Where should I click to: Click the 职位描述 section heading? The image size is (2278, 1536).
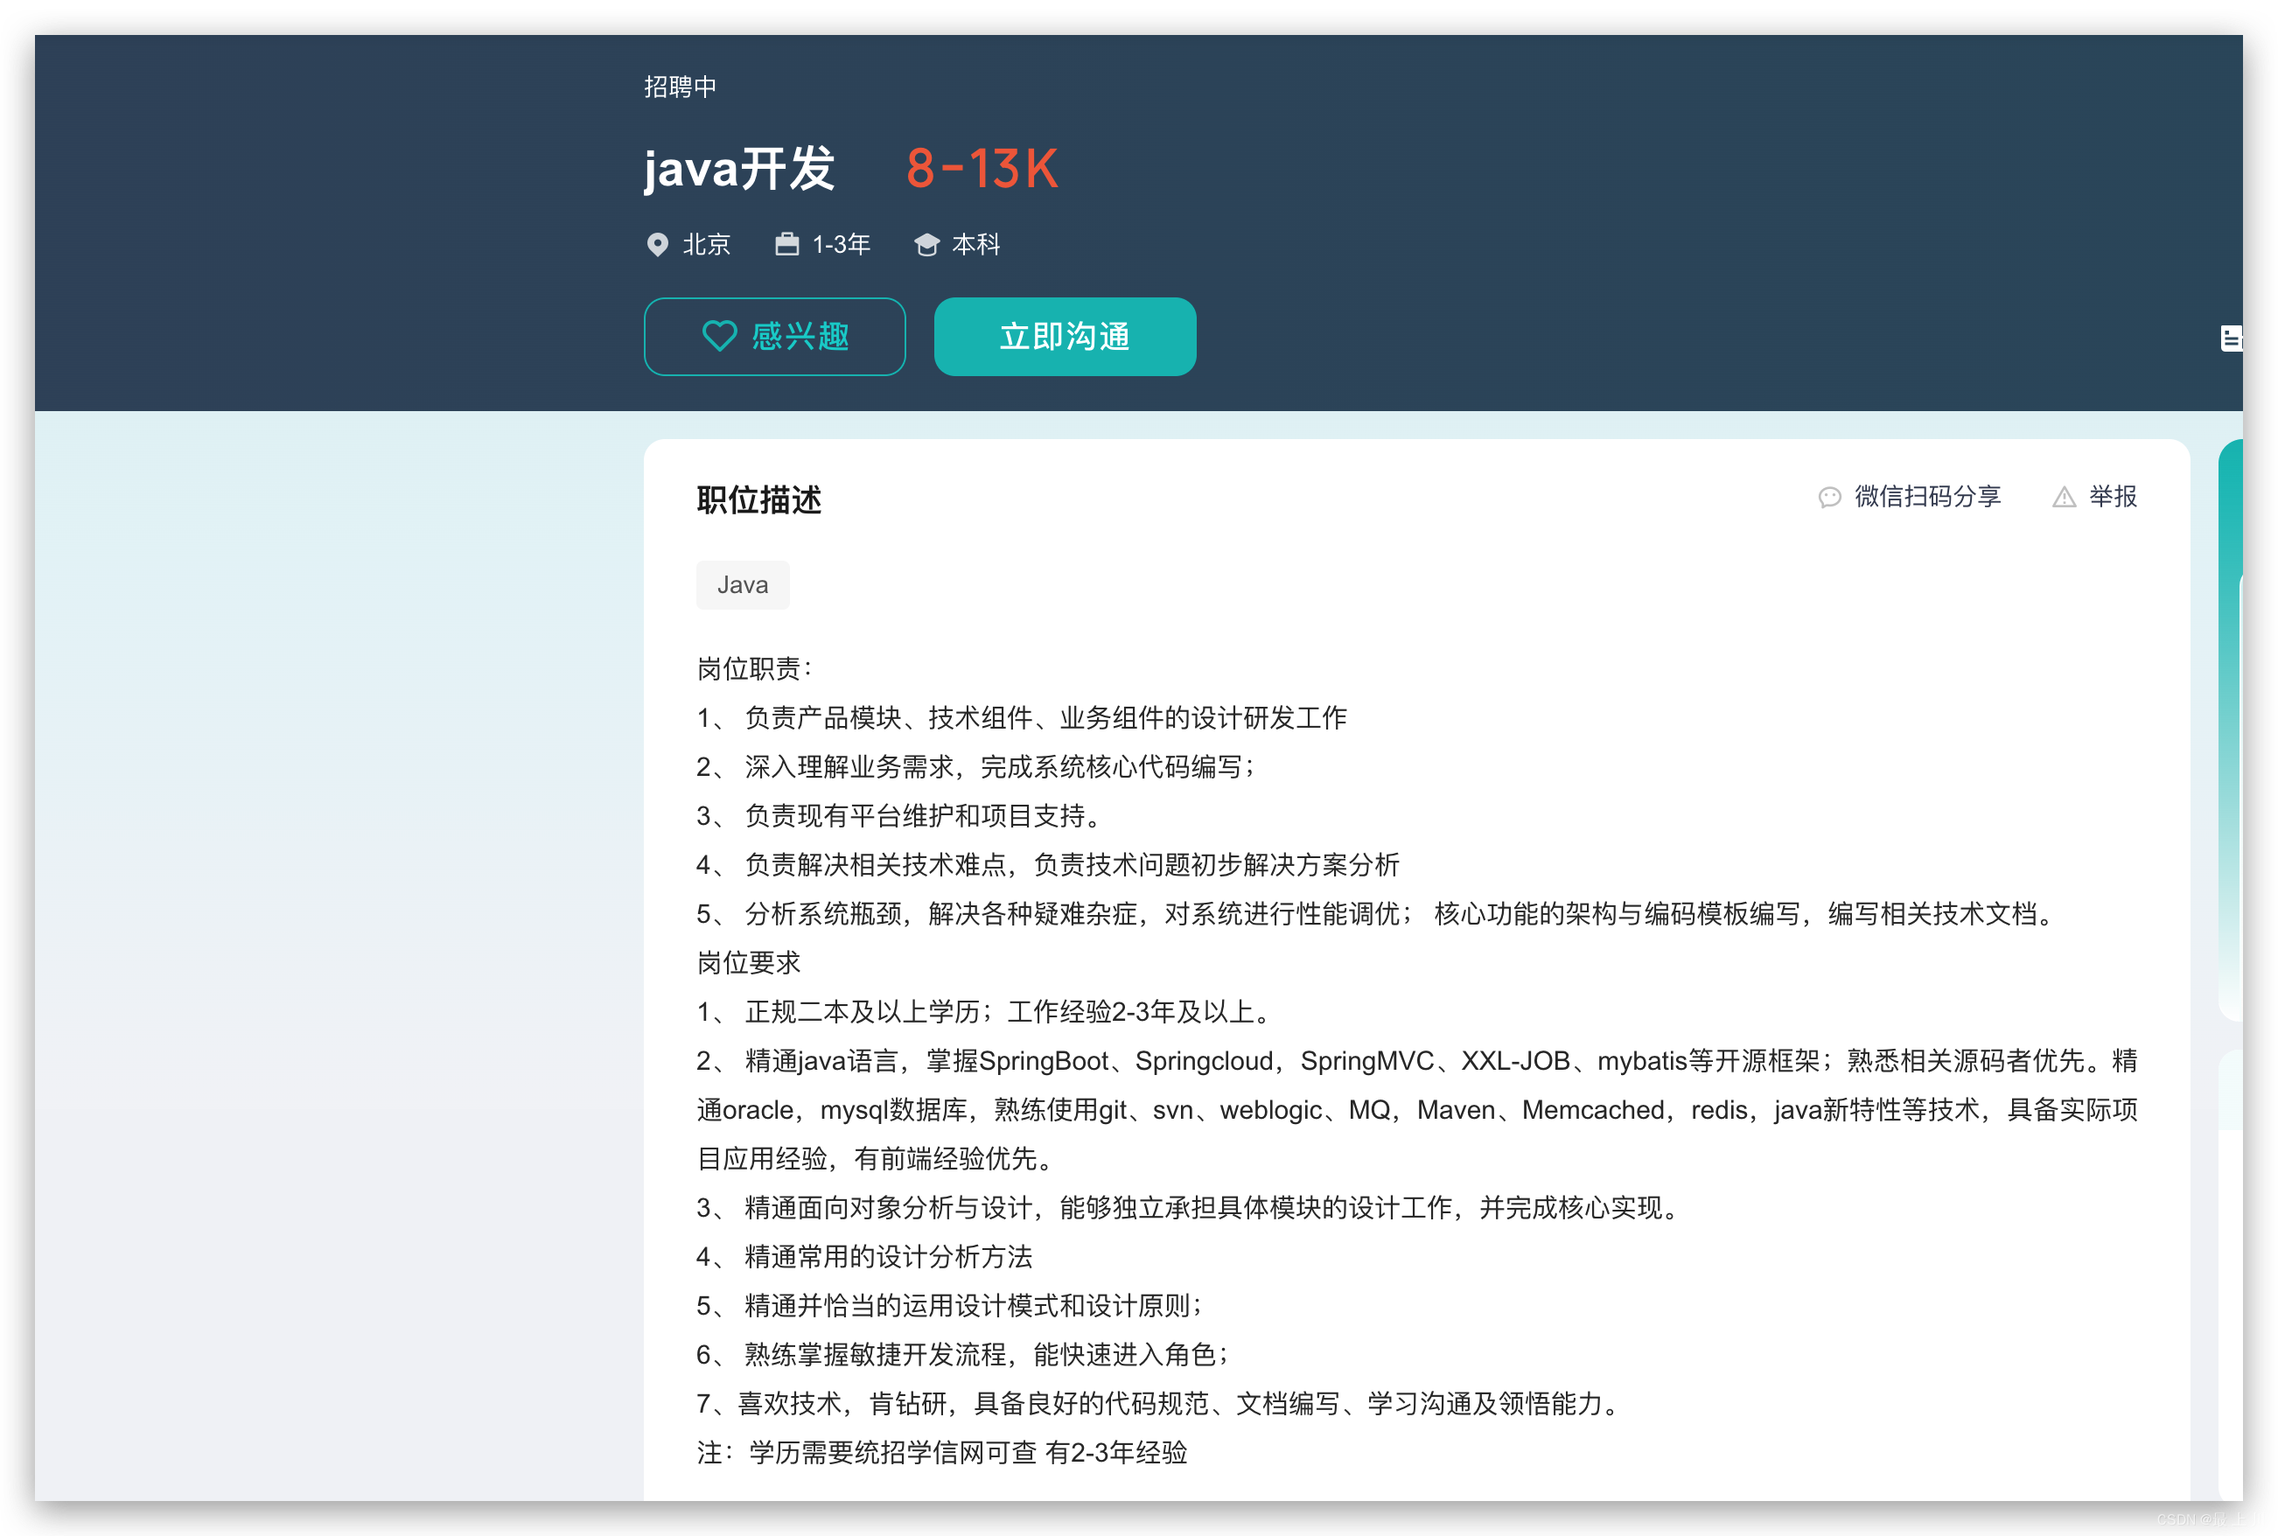(759, 500)
